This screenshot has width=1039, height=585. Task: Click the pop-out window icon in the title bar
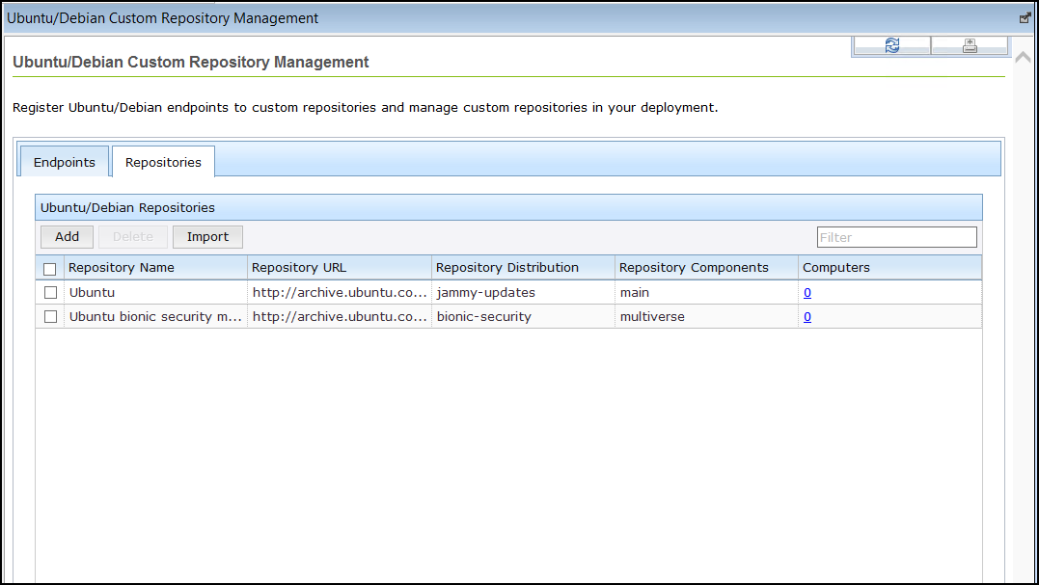click(x=1025, y=18)
